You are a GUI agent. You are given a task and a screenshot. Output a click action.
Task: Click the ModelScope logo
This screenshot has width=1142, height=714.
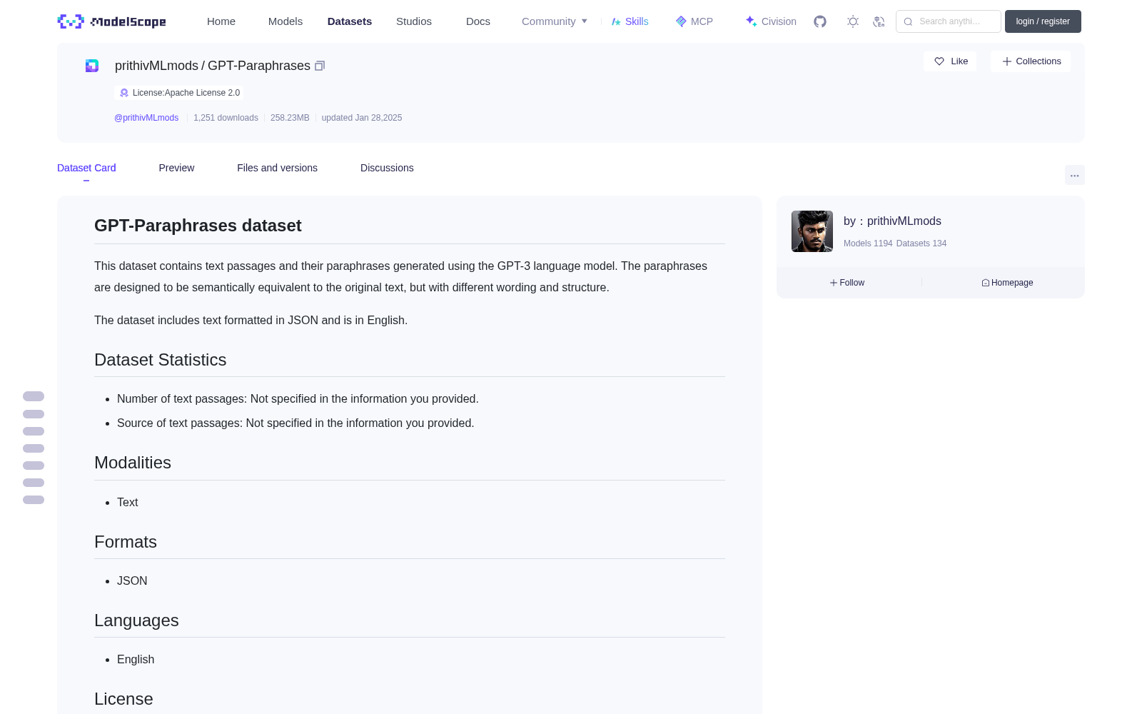(111, 21)
